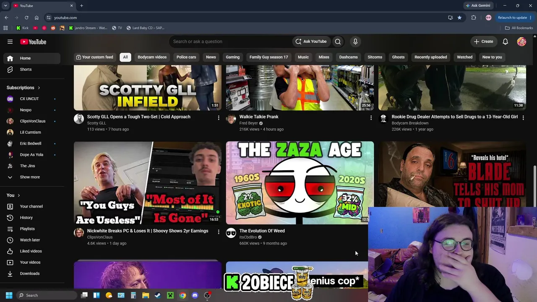The height and width of the screenshot is (302, 537).
Task: Click the Ask Gemini button
Action: point(478,6)
